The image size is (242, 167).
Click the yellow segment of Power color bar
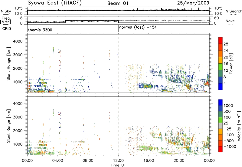[x=221, y=60]
